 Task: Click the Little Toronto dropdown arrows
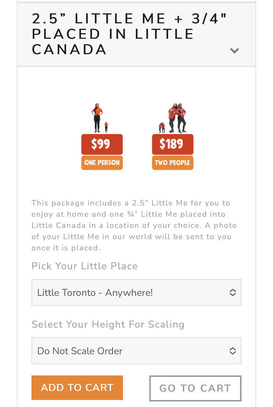click(232, 293)
